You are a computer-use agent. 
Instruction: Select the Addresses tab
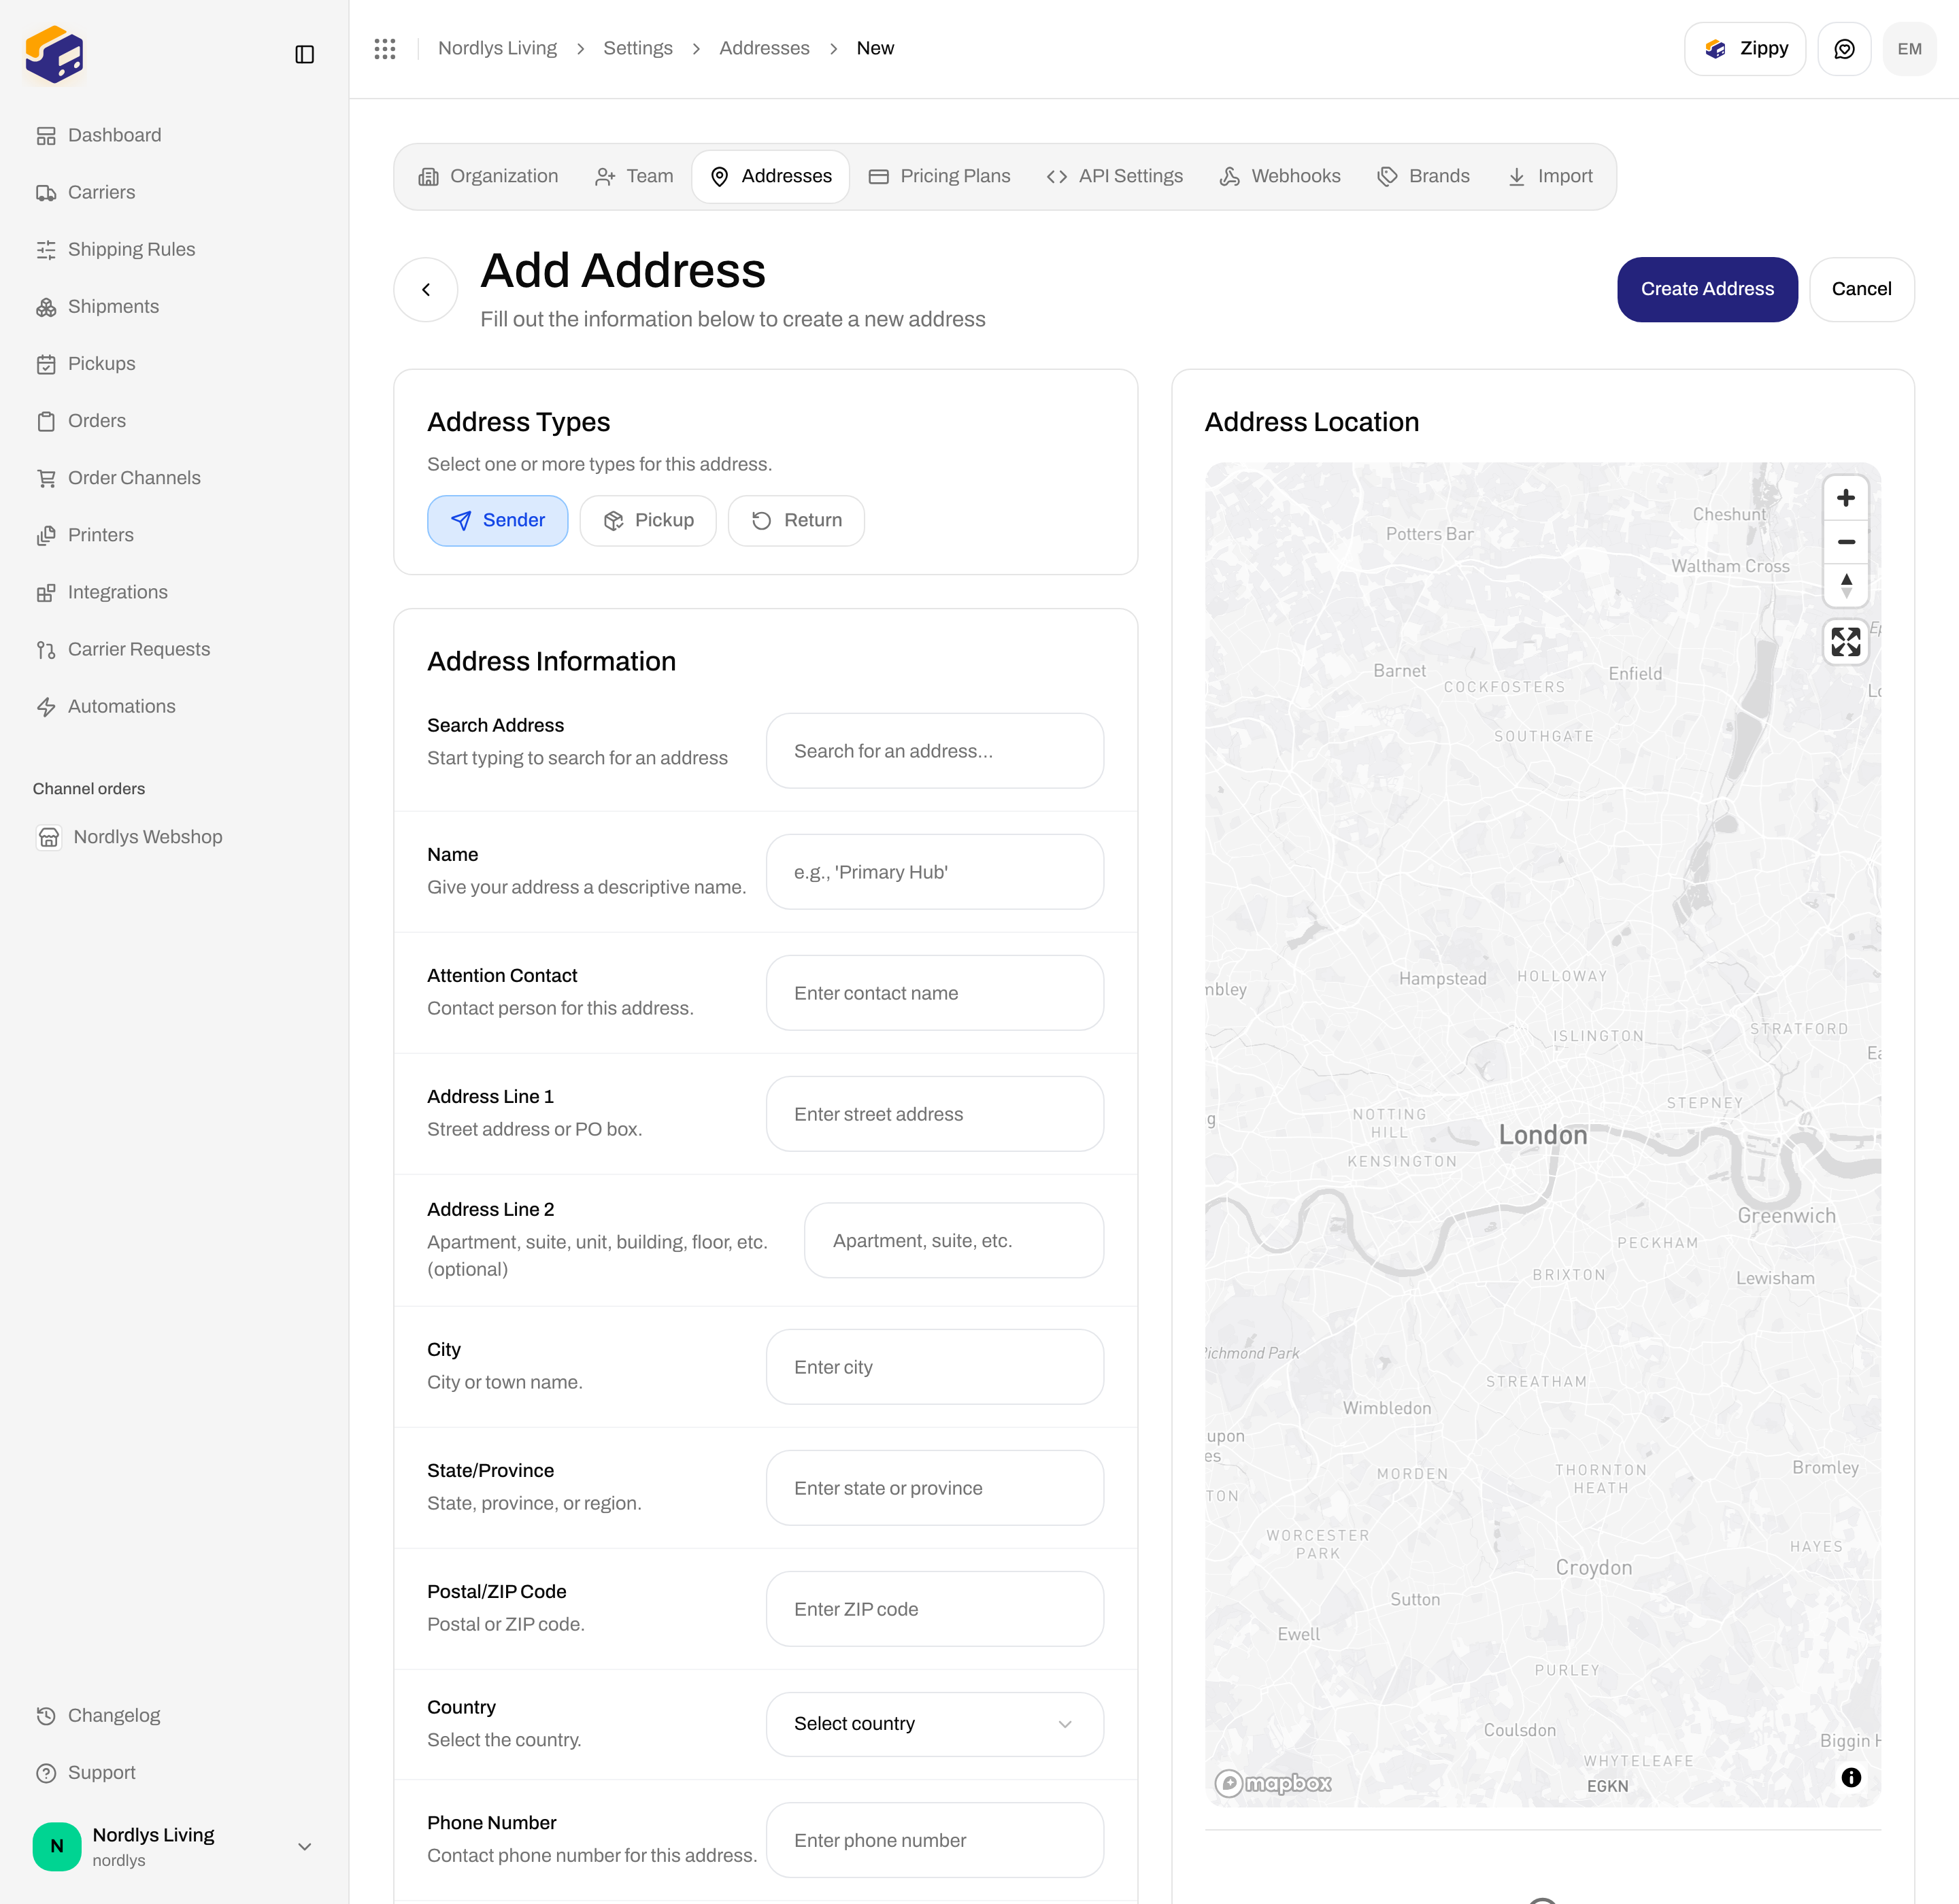pos(771,176)
